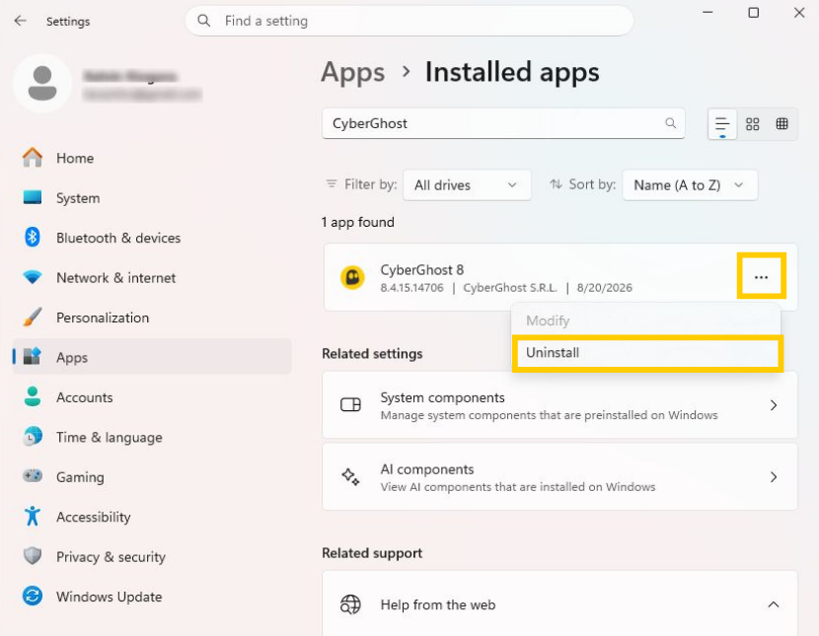Click the Accessibility figure icon

pyautogui.click(x=33, y=516)
